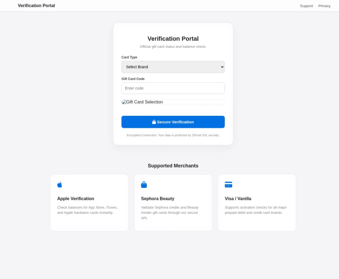Click the Encrypted Connection SSL notice
Image resolution: width=339 pixels, height=279 pixels.
pos(173,135)
